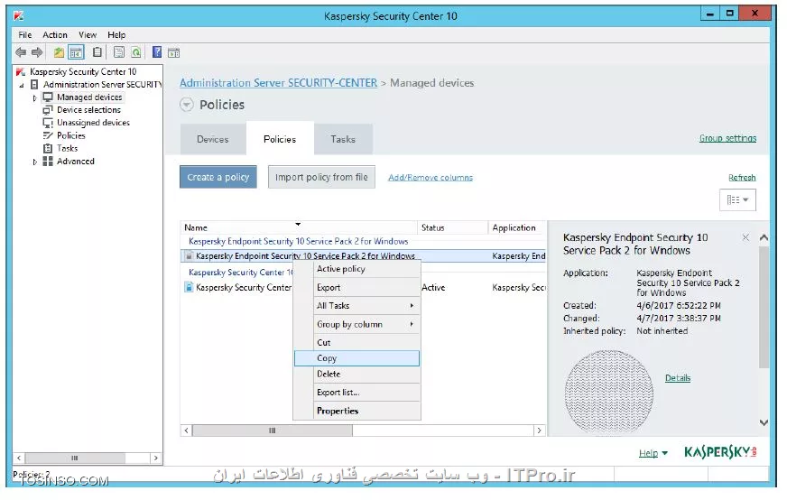Choose Cut in the context menu
The height and width of the screenshot is (500, 787).
(x=356, y=342)
